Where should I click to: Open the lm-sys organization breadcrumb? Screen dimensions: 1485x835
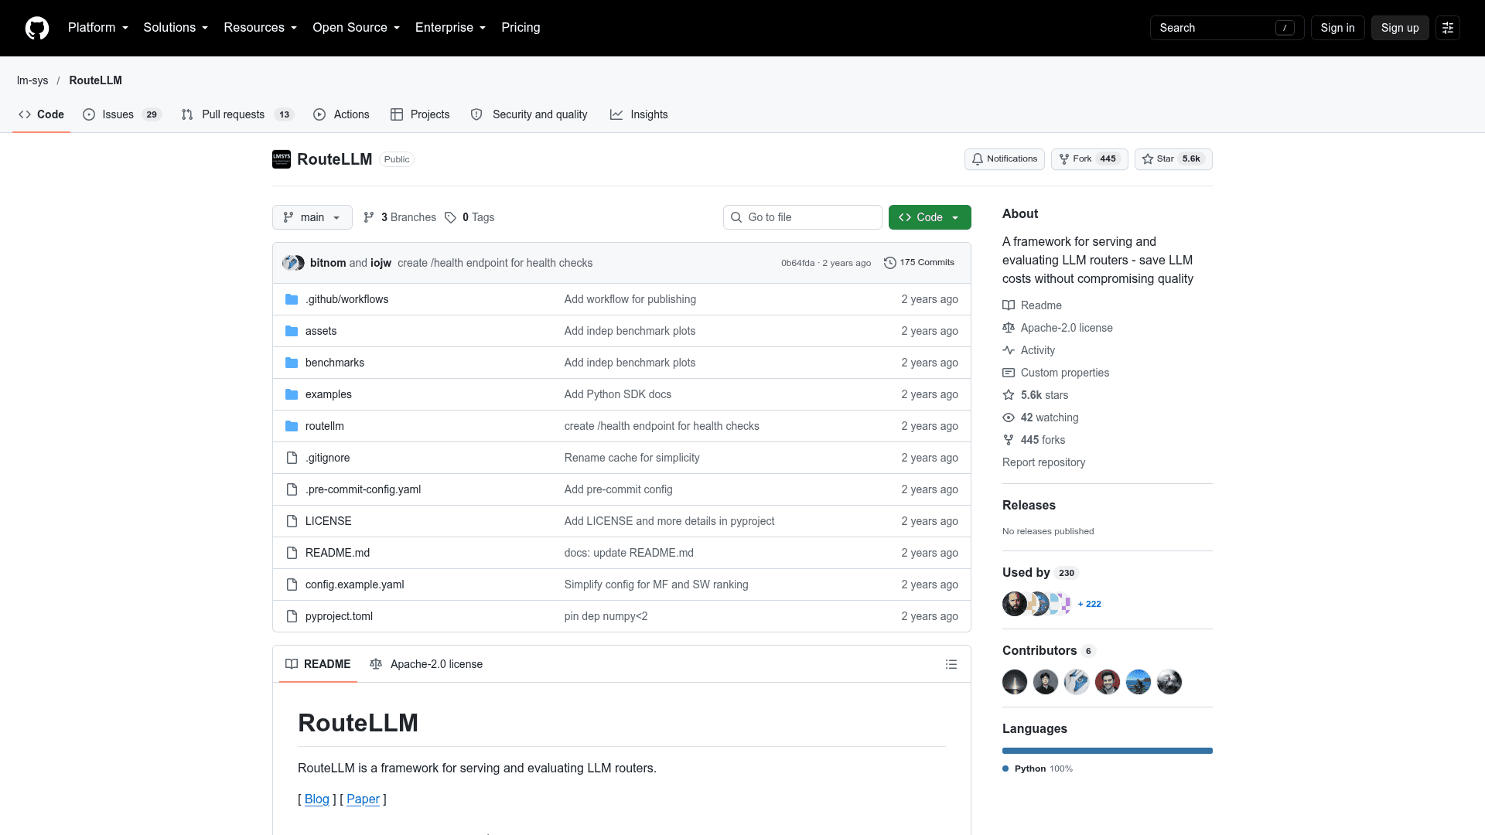point(32,80)
